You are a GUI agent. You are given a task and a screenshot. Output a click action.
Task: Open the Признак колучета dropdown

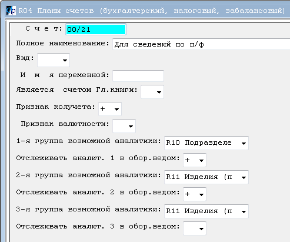110,109
